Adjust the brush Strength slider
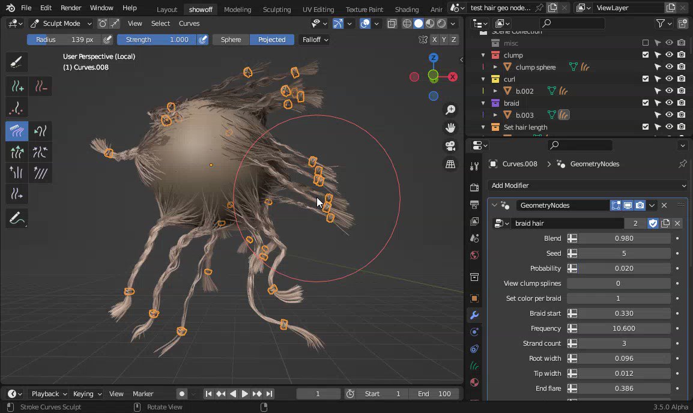Screen dimensions: 693x413 point(157,39)
